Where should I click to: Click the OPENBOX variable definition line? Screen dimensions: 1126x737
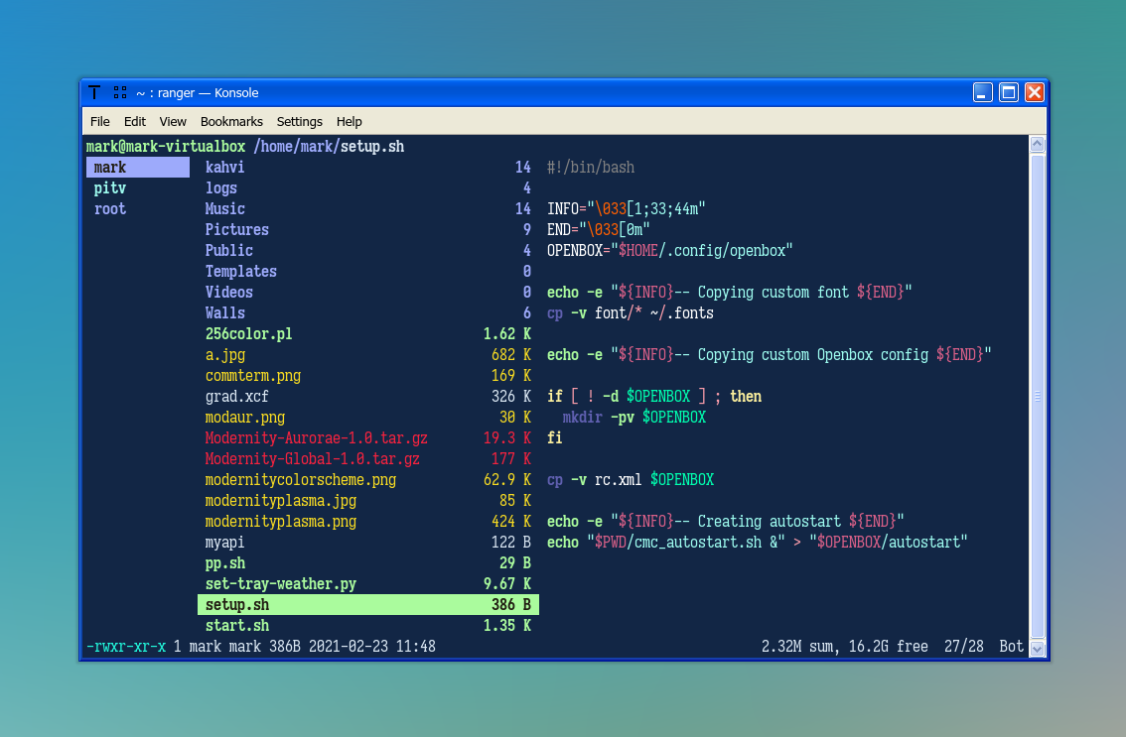669,250
